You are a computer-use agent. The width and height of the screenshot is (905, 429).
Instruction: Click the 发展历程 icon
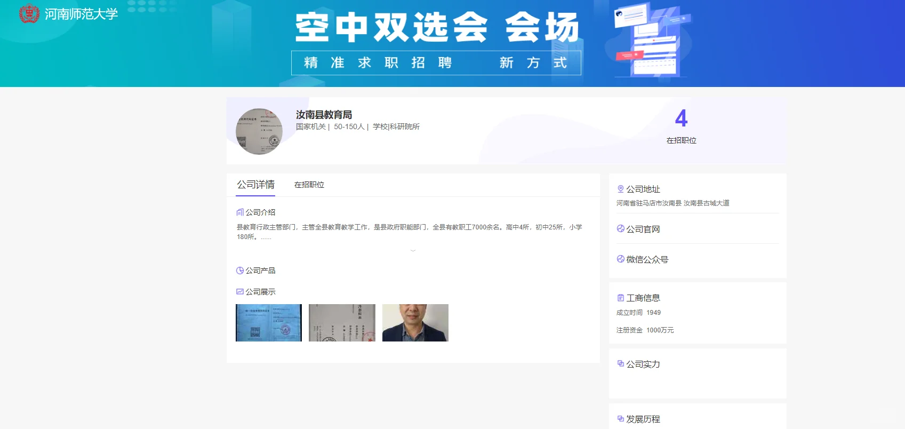click(621, 419)
